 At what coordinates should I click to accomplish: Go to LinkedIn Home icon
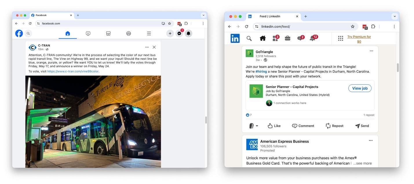tap(263, 38)
